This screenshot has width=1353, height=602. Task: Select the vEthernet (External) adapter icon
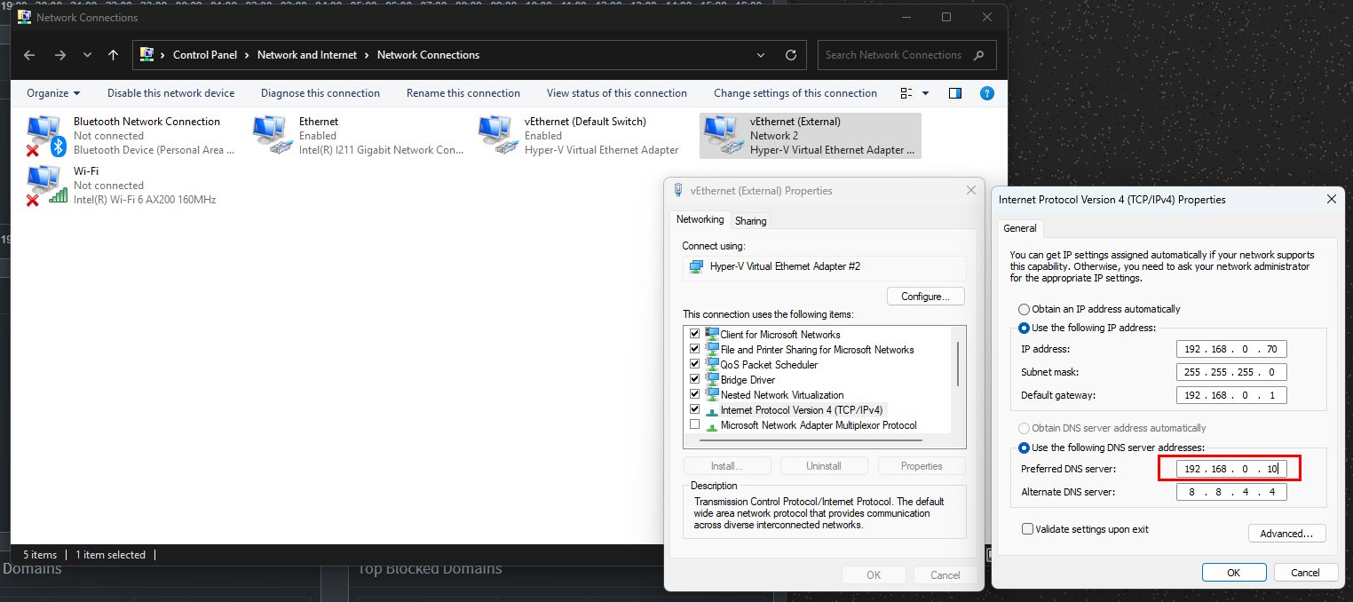click(x=724, y=136)
